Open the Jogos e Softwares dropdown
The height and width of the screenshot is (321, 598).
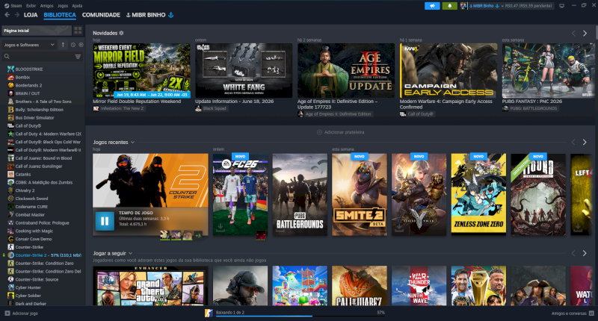pyautogui.click(x=29, y=45)
